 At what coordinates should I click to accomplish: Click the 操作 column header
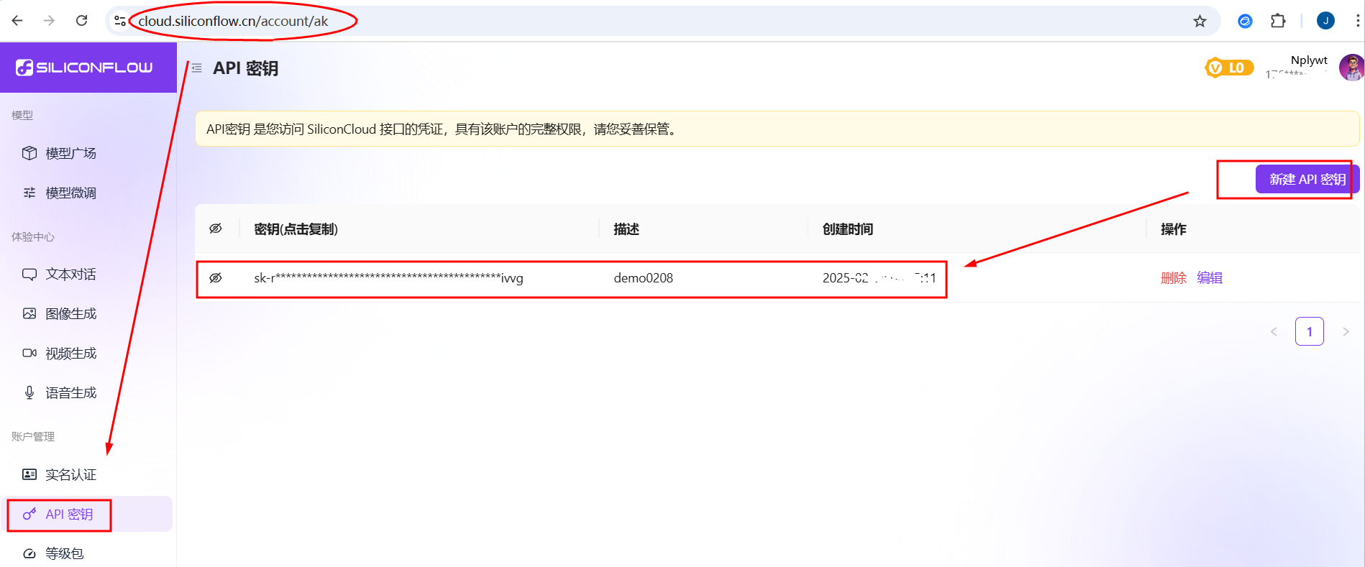[x=1174, y=229]
